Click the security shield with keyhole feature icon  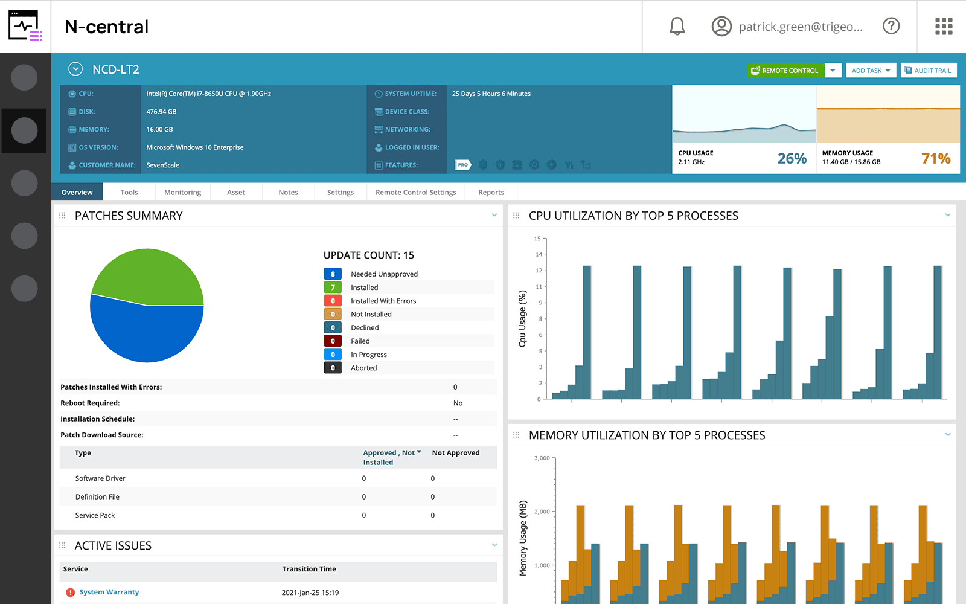(500, 164)
